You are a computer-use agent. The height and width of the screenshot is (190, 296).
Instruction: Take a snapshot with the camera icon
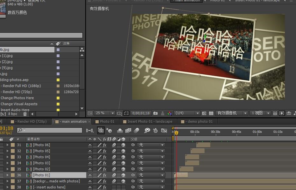(x=155, y=113)
